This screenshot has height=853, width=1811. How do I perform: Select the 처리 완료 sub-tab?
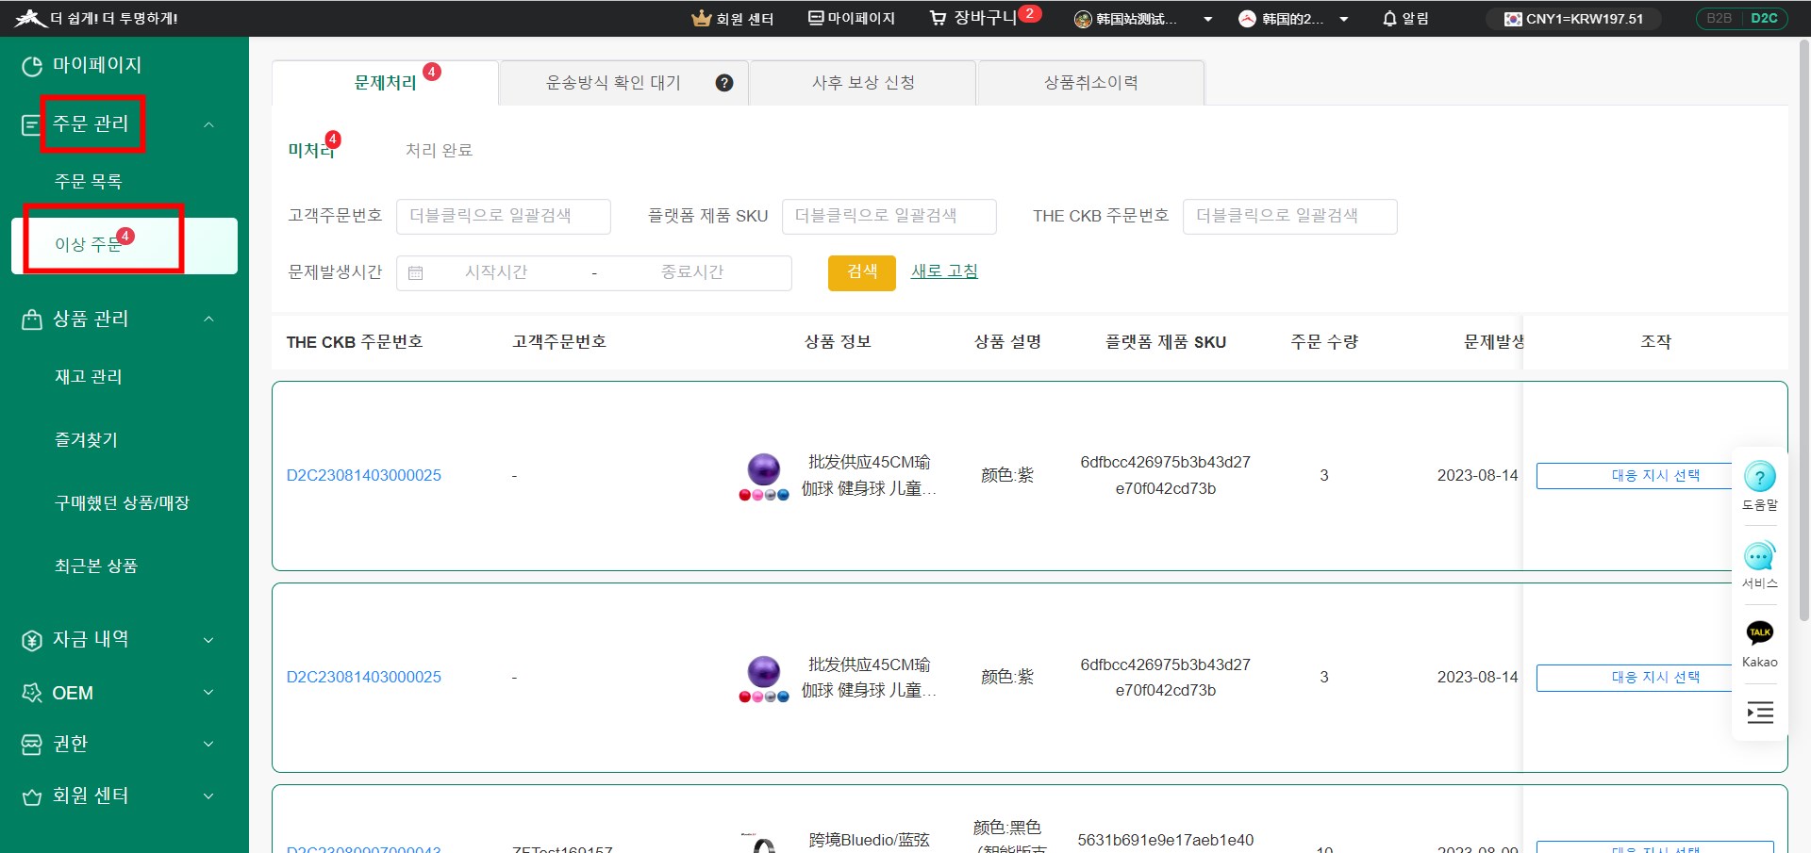[x=439, y=151]
